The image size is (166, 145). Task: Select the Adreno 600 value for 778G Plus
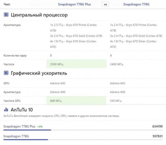58,92
